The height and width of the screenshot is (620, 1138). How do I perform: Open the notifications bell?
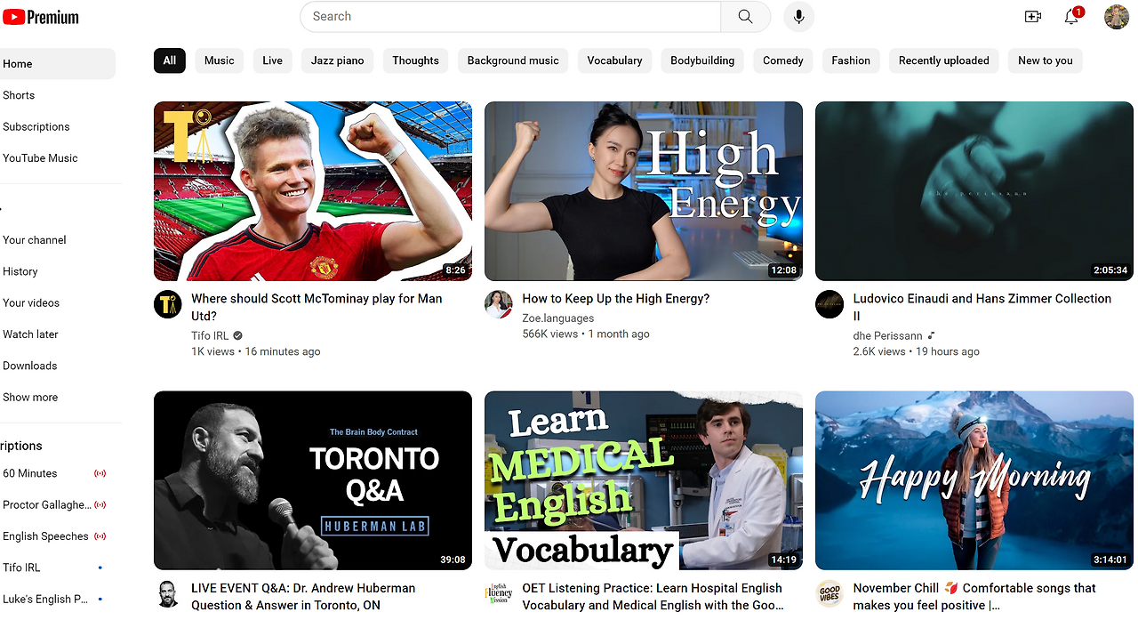tap(1072, 16)
